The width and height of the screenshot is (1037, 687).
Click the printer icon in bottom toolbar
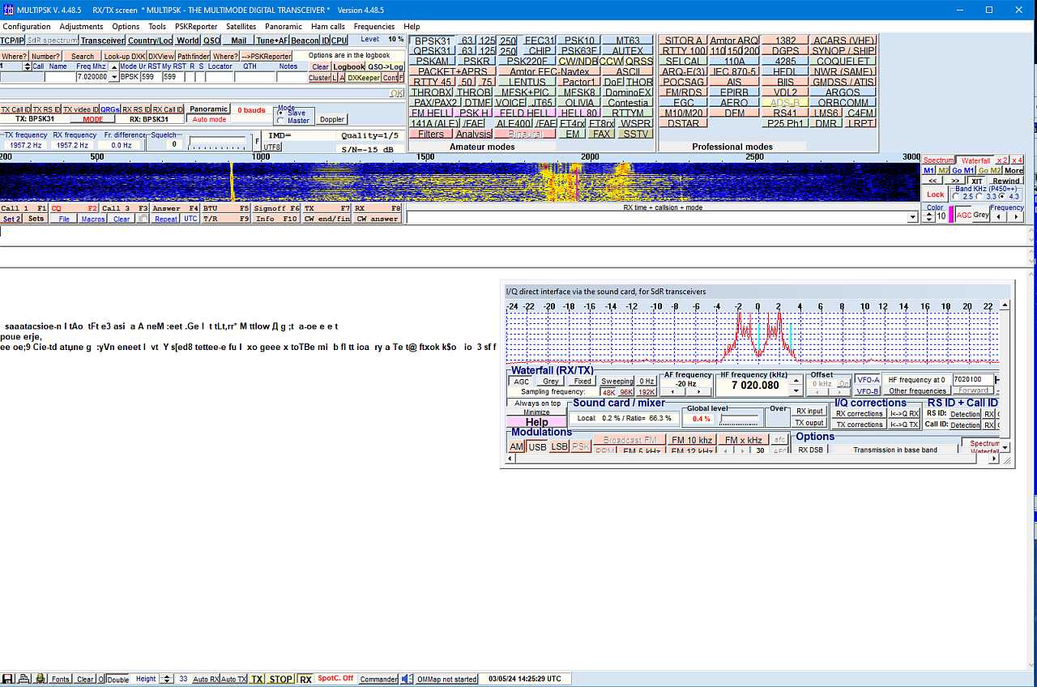point(23,679)
